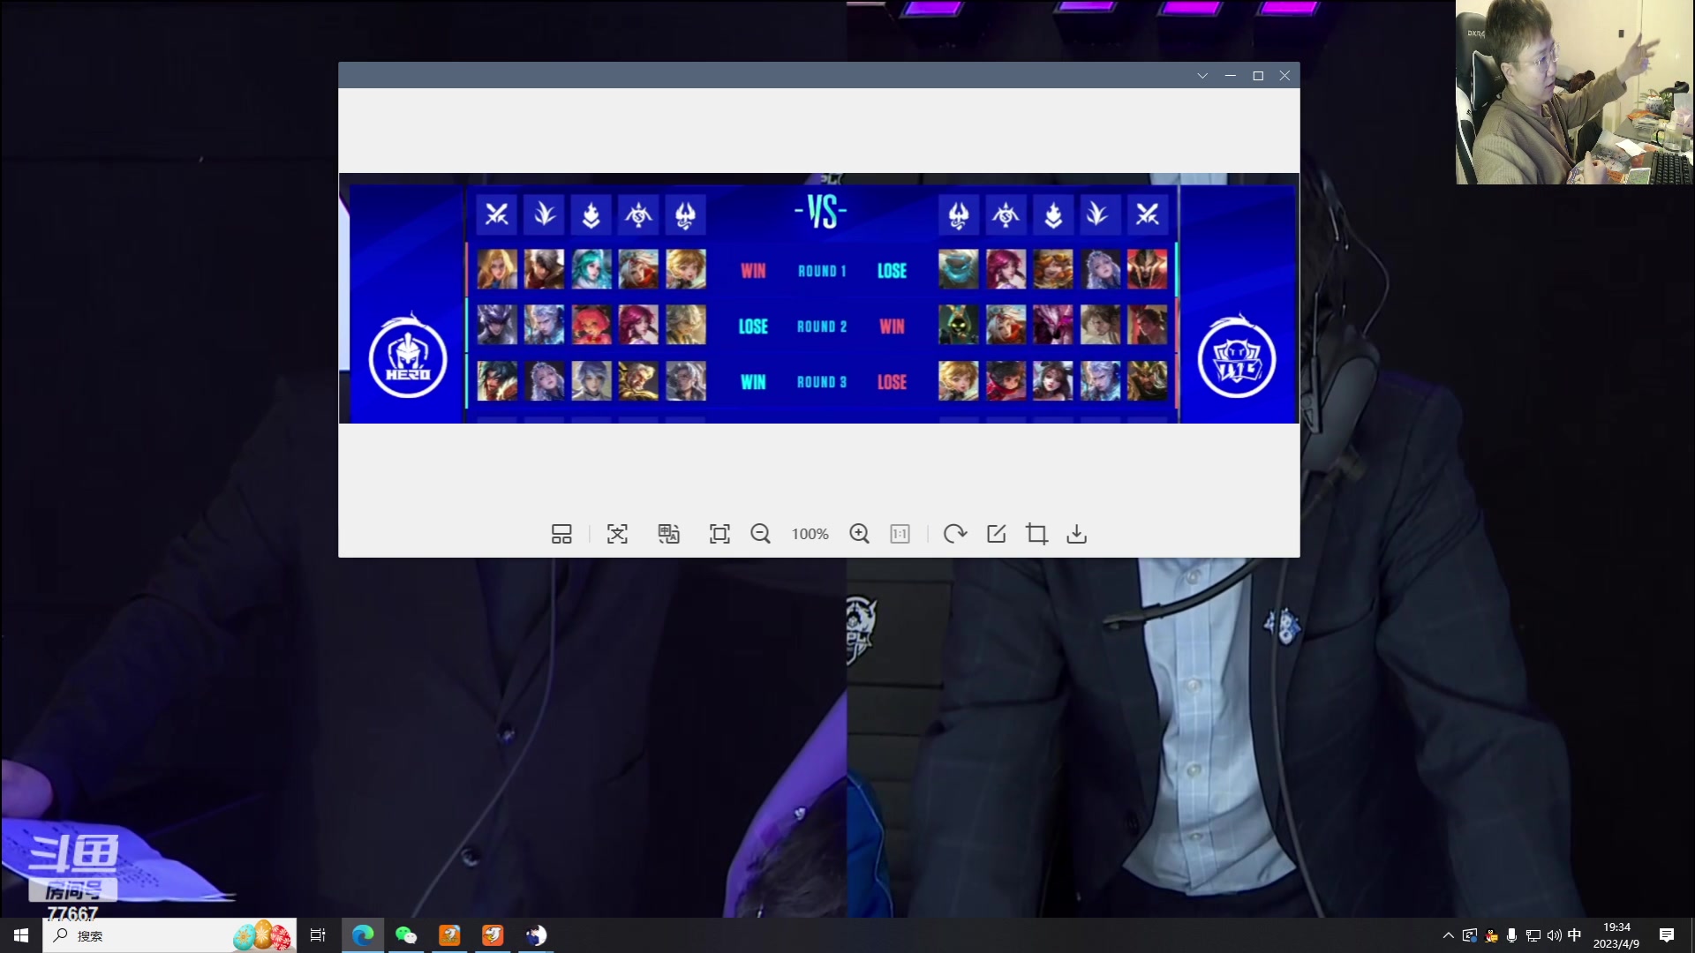Open Microsoft Edge from the taskbar
This screenshot has width=1695, height=953.
[363, 935]
